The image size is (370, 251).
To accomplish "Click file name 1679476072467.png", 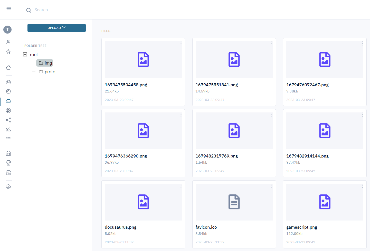I will point(307,85).
